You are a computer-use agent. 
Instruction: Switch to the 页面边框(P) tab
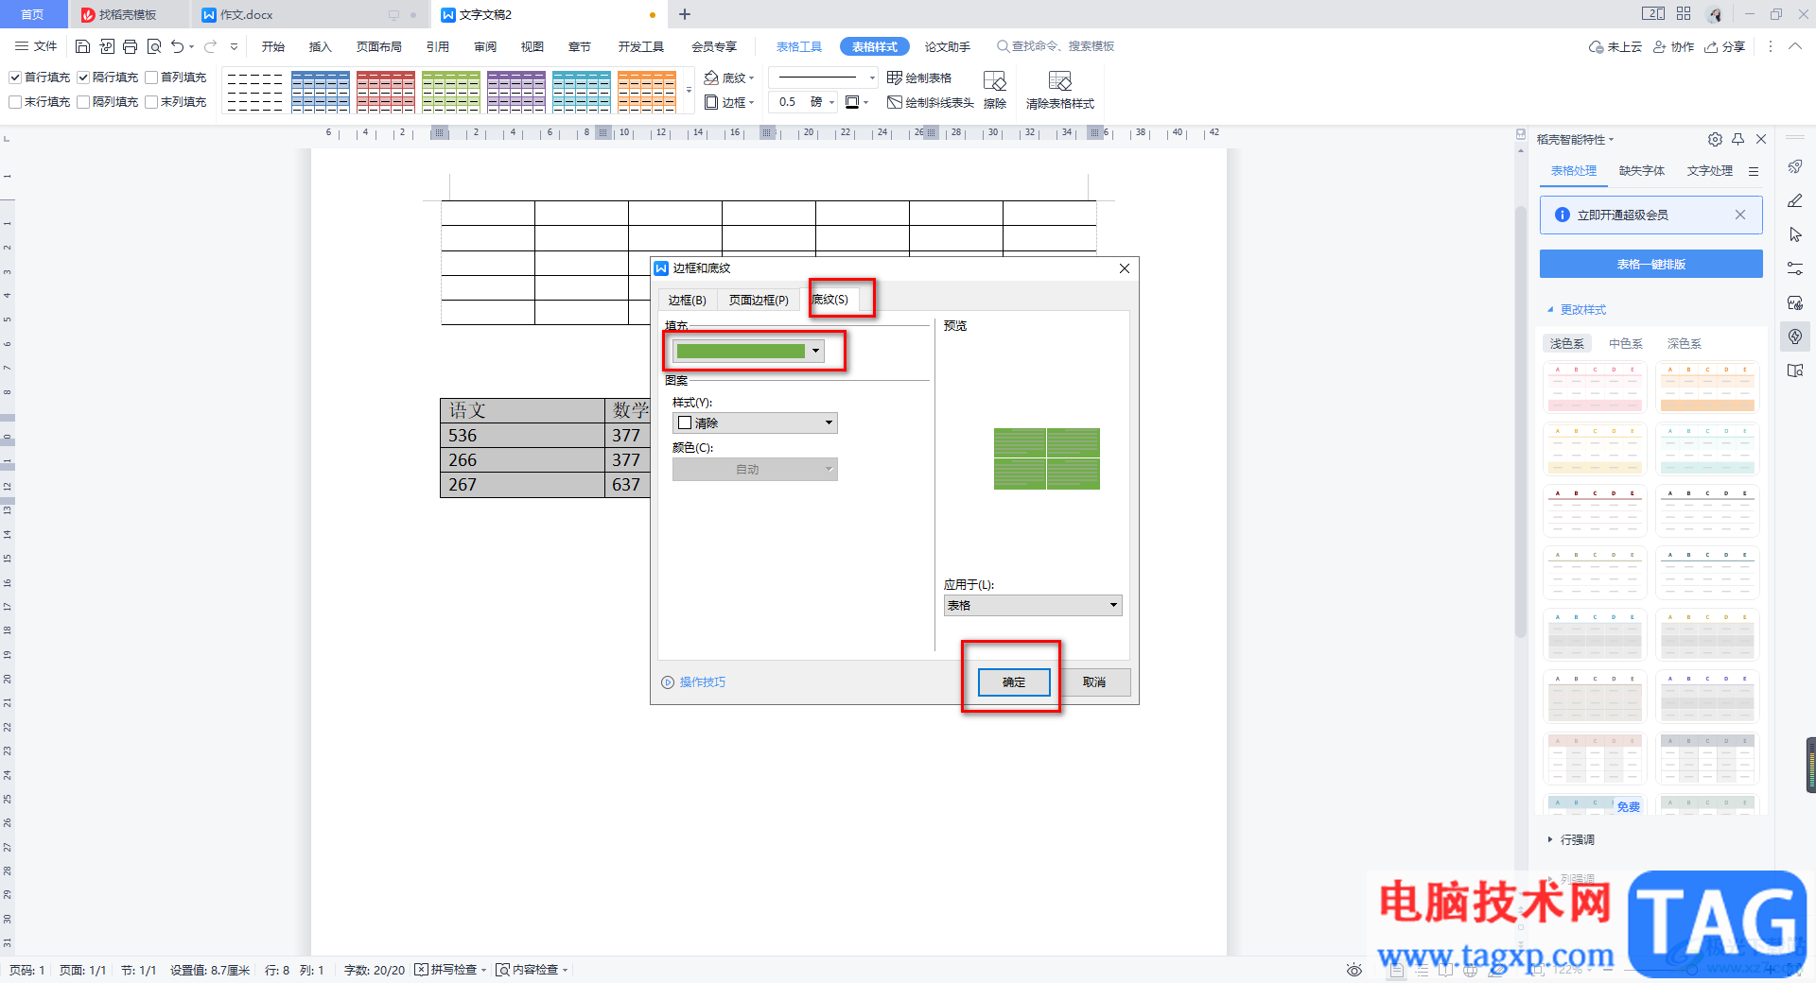(759, 300)
